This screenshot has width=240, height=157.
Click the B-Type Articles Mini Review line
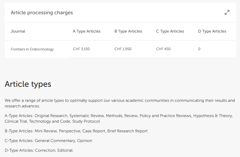(76, 131)
